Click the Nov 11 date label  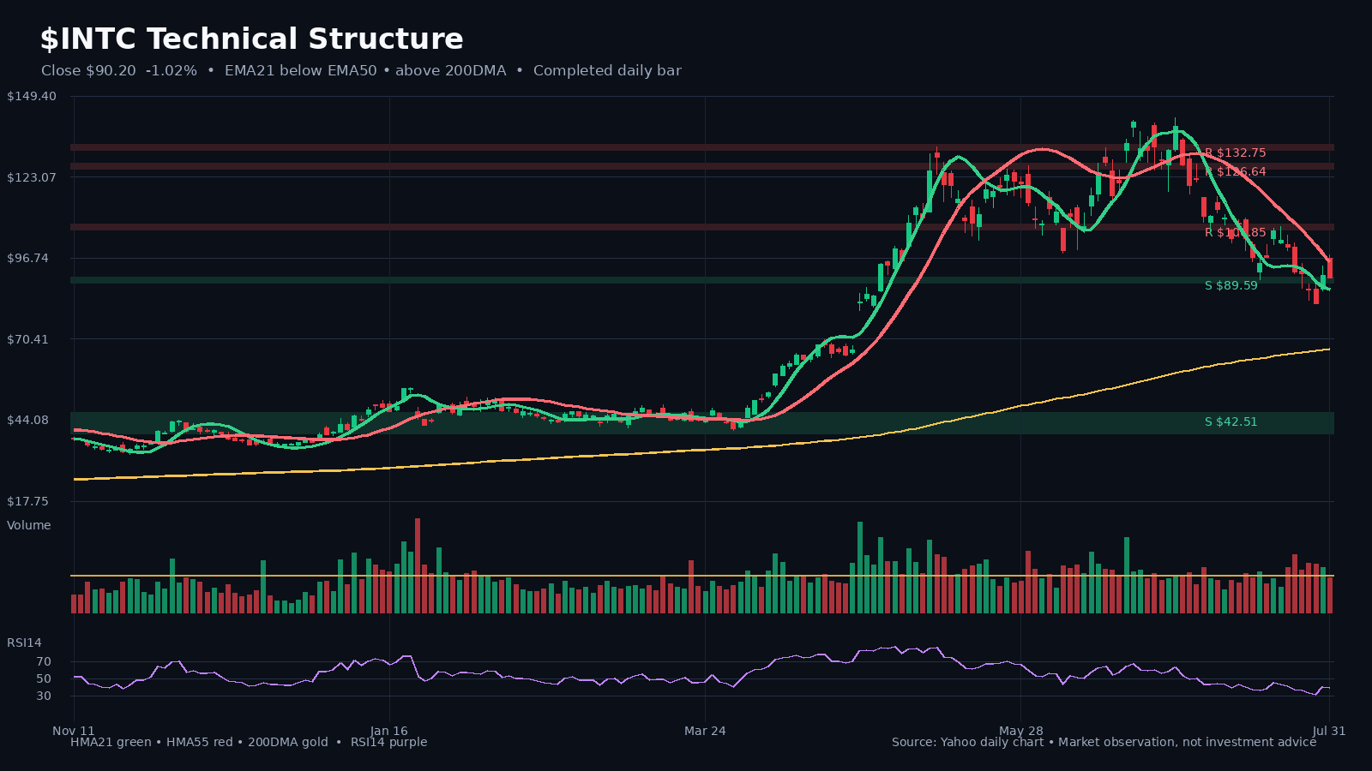tap(74, 731)
